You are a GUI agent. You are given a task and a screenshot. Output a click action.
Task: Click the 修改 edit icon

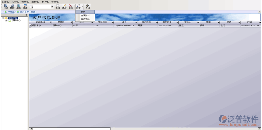tap(64, 7)
